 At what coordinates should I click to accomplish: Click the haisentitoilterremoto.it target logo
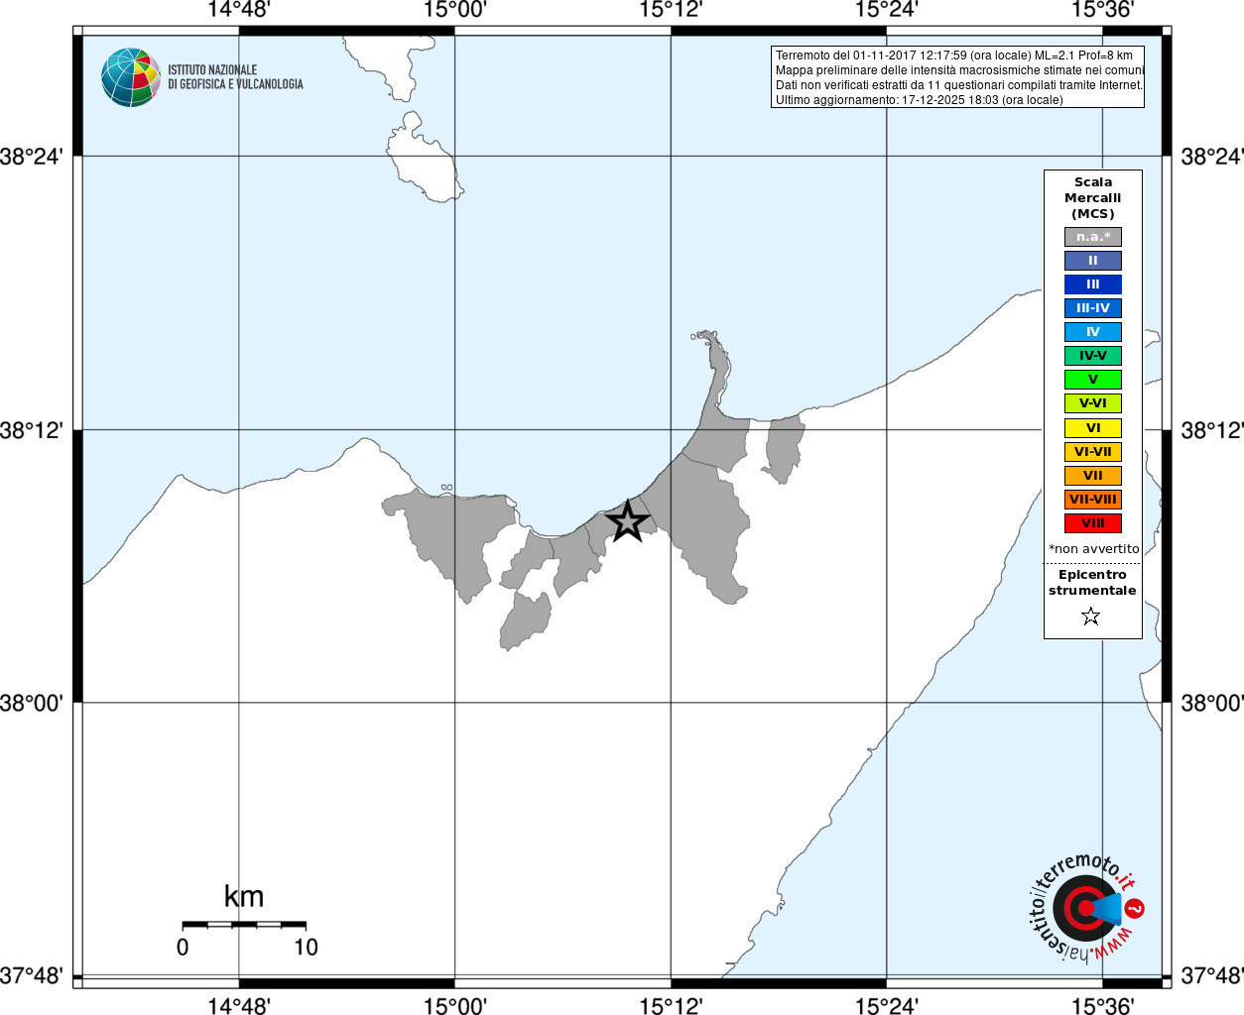1081,907
